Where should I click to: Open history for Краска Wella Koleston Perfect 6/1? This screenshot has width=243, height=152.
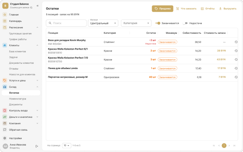click(x=236, y=51)
